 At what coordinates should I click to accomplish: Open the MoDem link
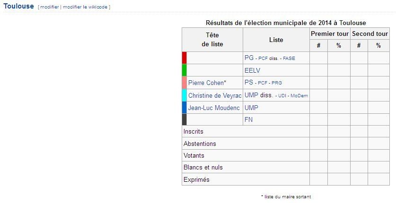point(299,96)
